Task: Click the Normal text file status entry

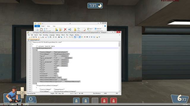Action: click(31, 93)
